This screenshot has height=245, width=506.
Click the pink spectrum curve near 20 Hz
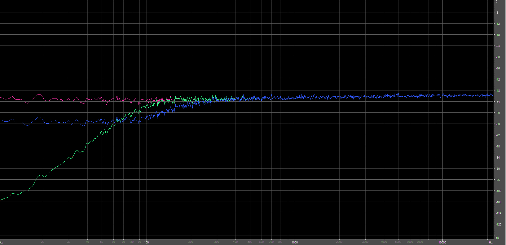tap(43, 96)
